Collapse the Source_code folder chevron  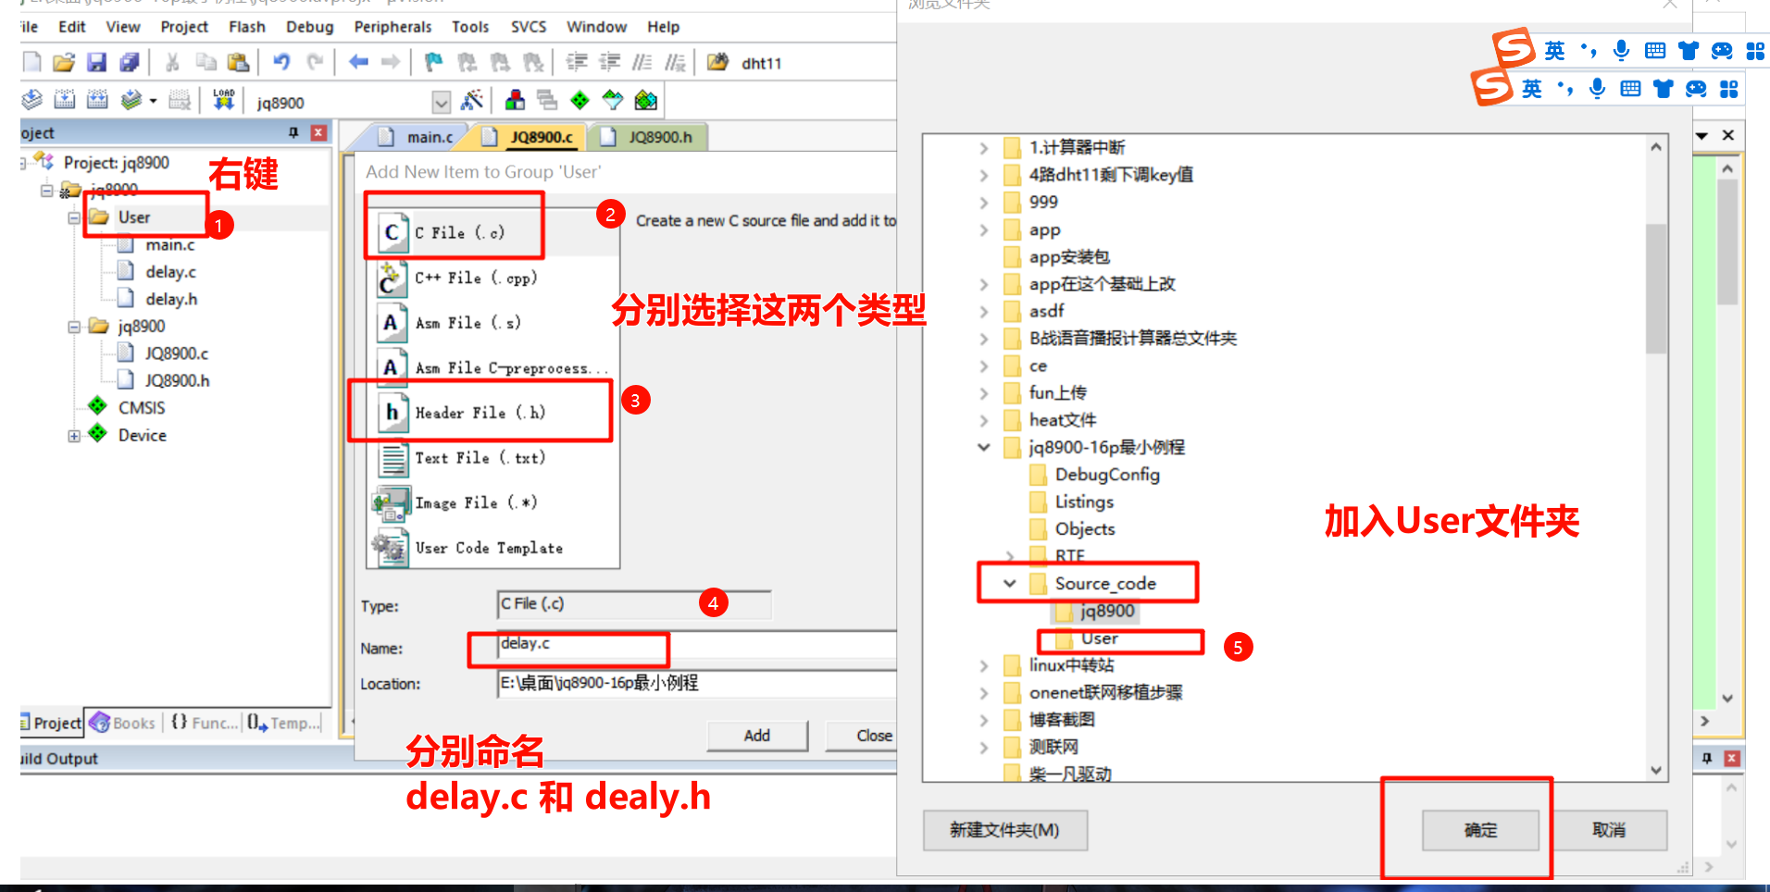1010,584
